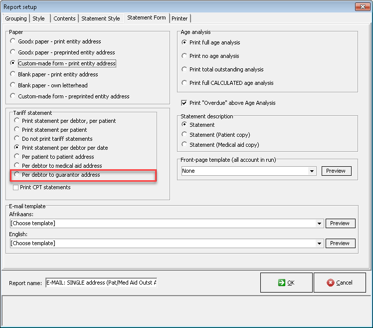
Task: Switch to the Grouping tab
Action: coord(16,18)
